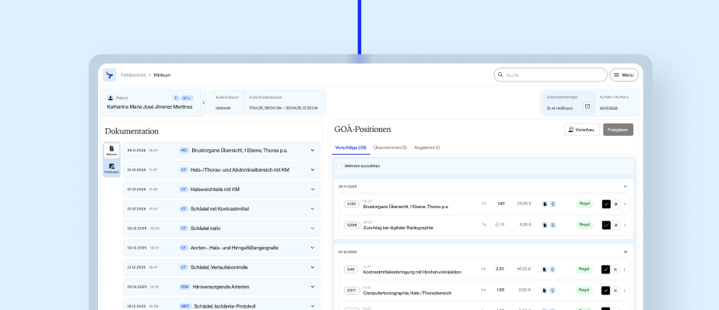Click the 29,38 € amount for position 5135
The image size is (719, 310).
[524, 204]
